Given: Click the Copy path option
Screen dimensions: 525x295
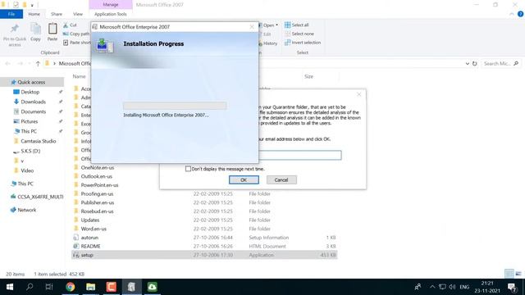Looking at the screenshot, I should coord(76,34).
